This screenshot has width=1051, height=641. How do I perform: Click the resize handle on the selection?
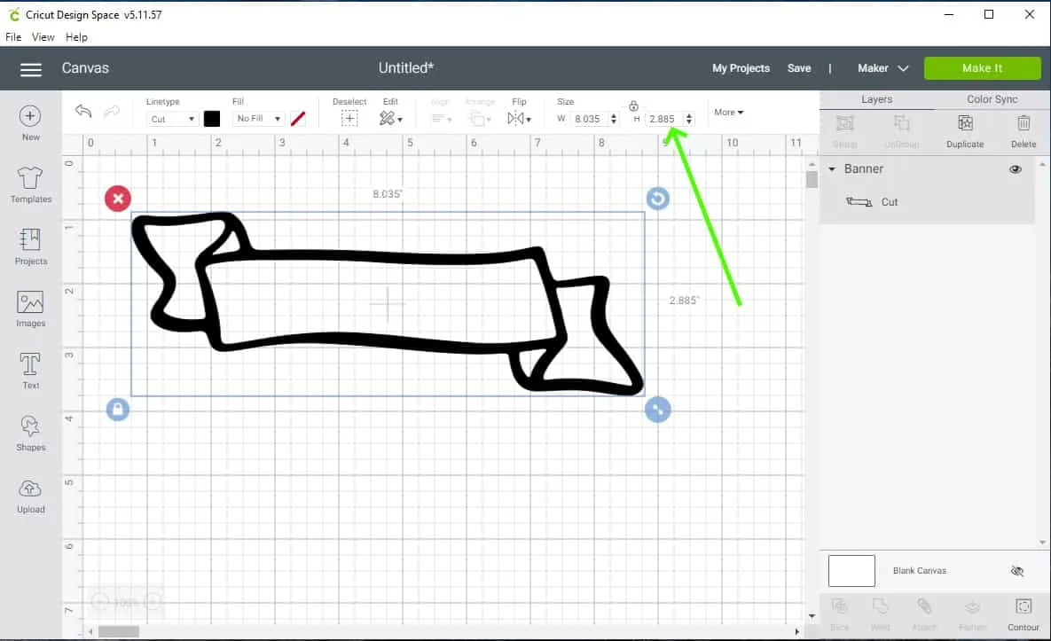[657, 410]
